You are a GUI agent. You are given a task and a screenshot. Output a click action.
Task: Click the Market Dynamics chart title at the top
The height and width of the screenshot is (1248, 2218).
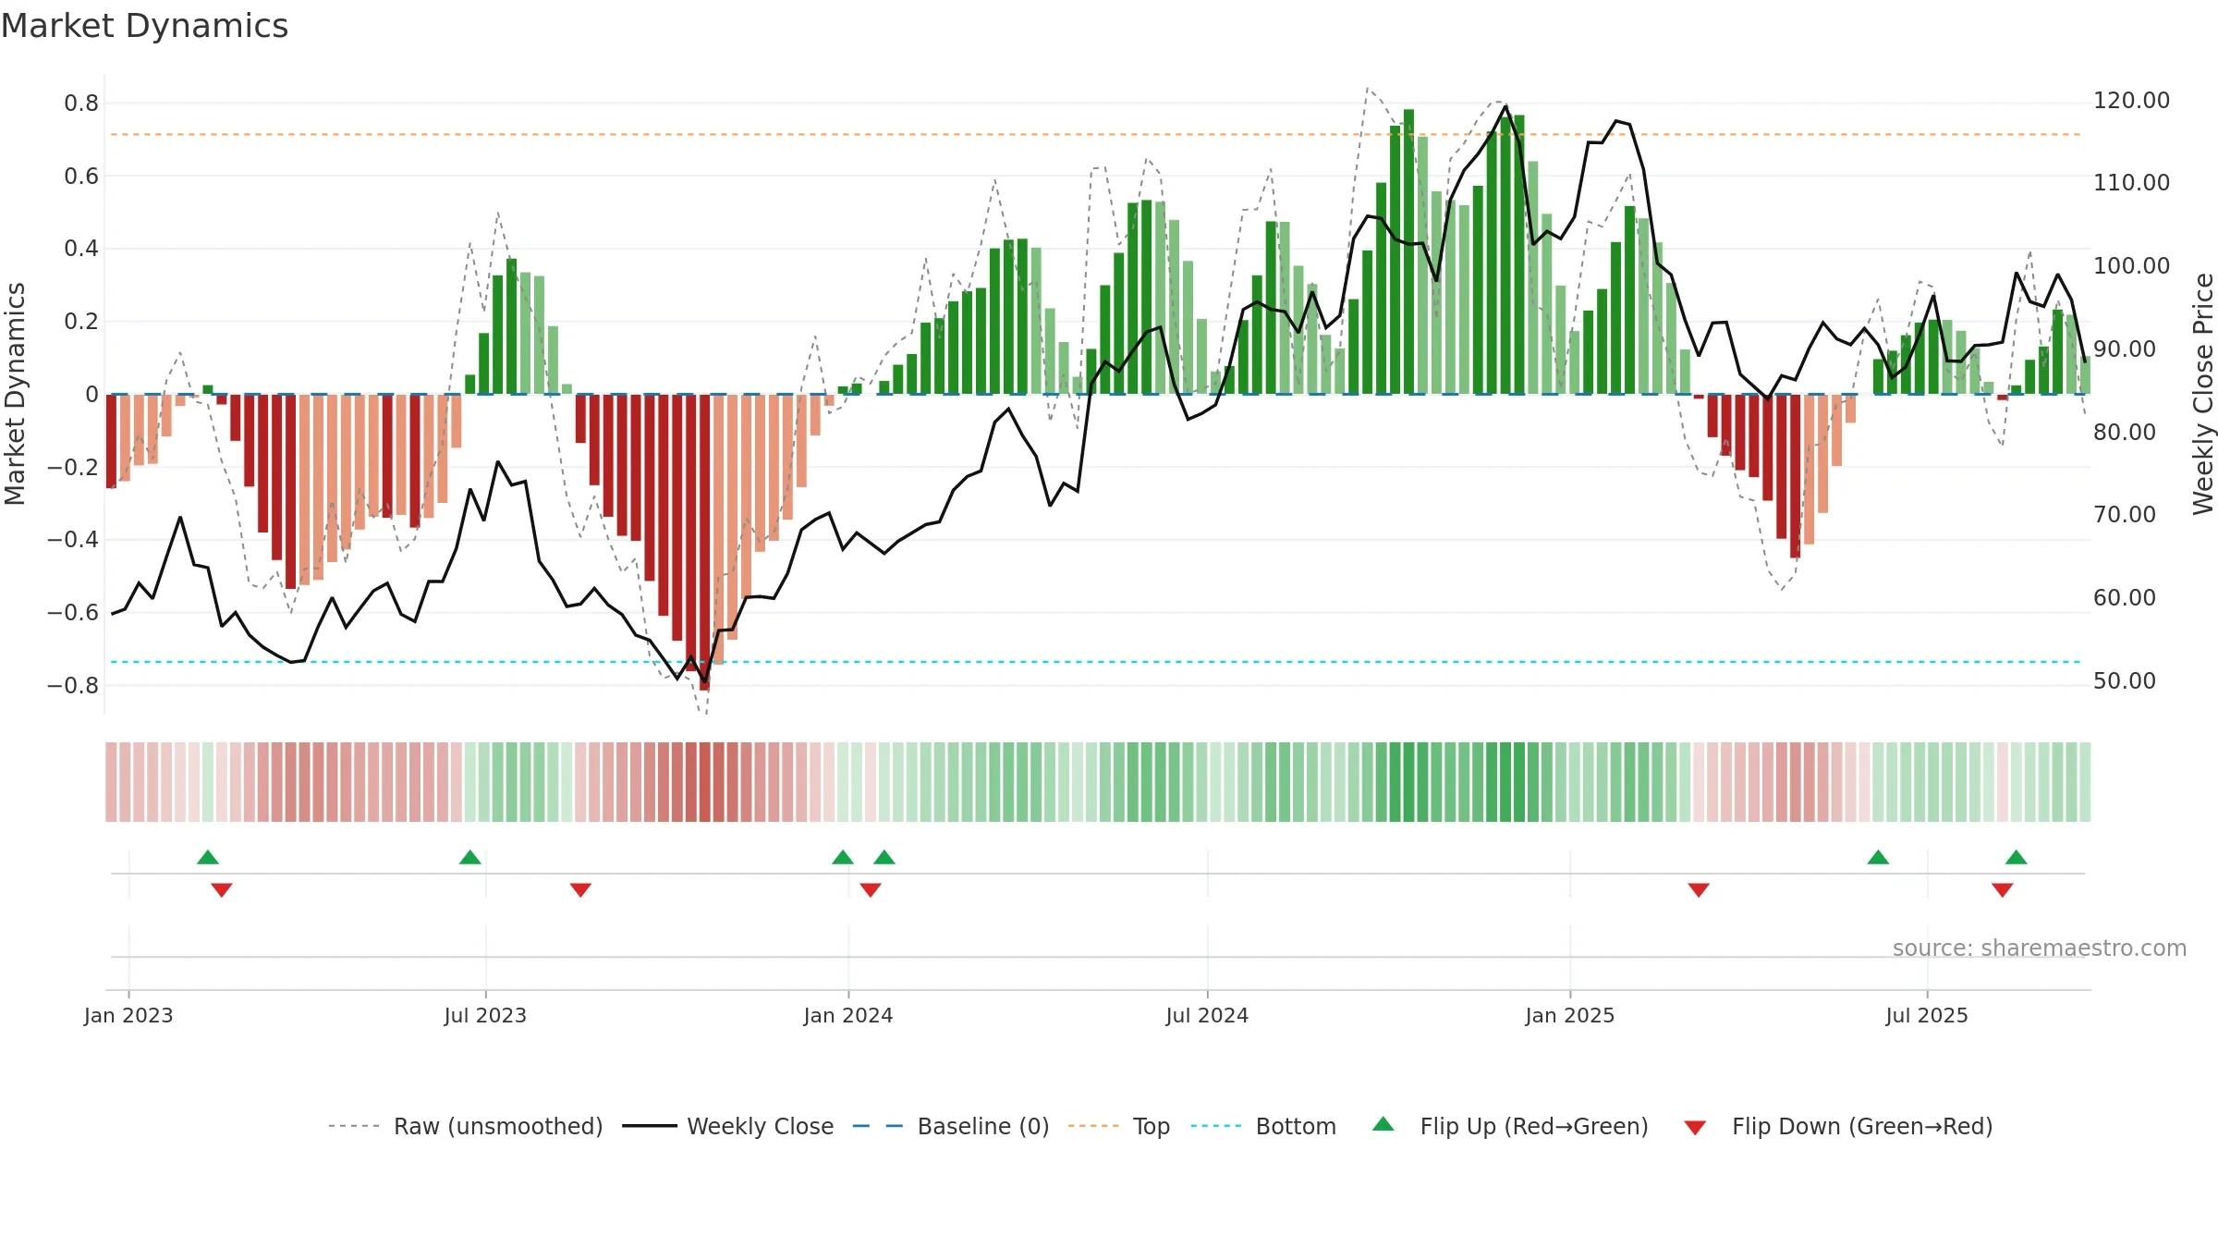[145, 26]
